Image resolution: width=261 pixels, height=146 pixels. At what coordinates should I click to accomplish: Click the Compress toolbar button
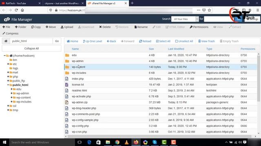(x=10, y=33)
